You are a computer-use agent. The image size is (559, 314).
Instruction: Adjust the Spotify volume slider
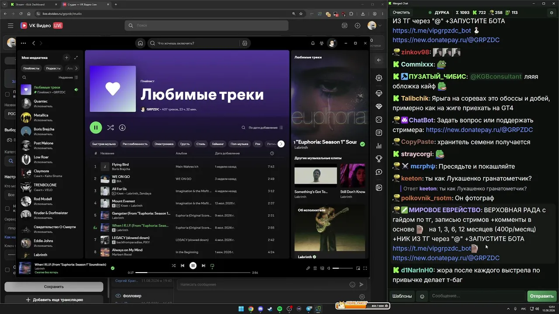pos(342,268)
